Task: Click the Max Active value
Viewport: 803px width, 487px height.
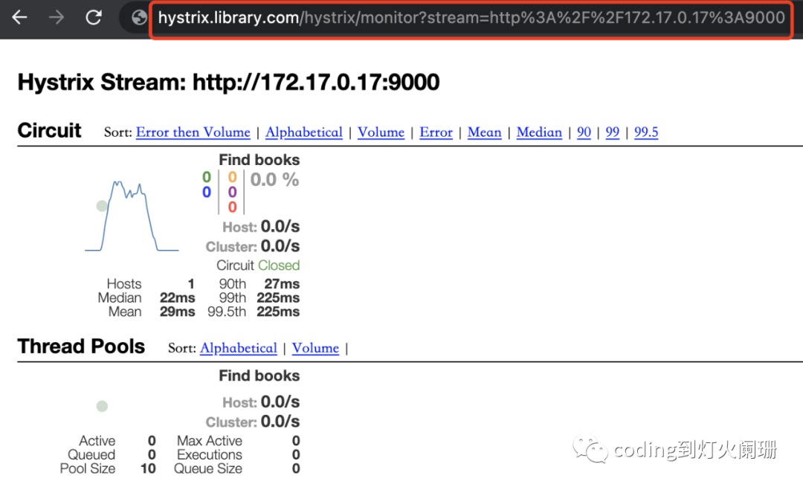Action: (296, 441)
